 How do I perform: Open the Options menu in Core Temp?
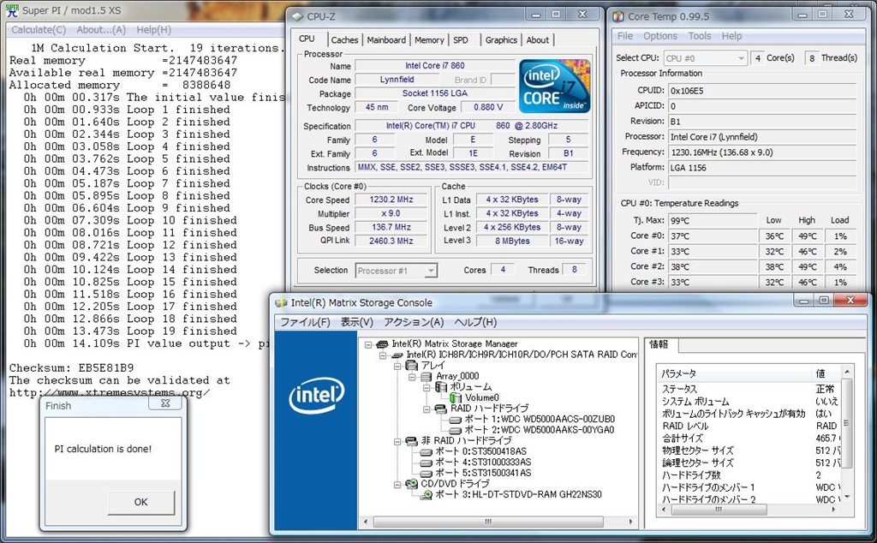660,36
